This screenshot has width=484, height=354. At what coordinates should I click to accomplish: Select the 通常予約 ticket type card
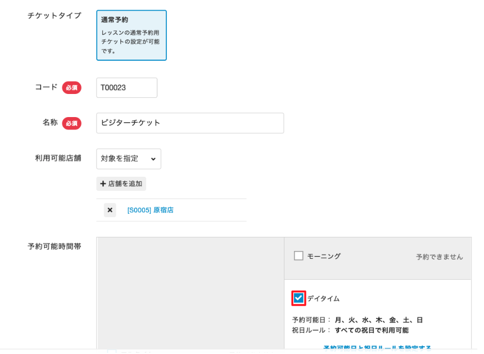(132, 35)
